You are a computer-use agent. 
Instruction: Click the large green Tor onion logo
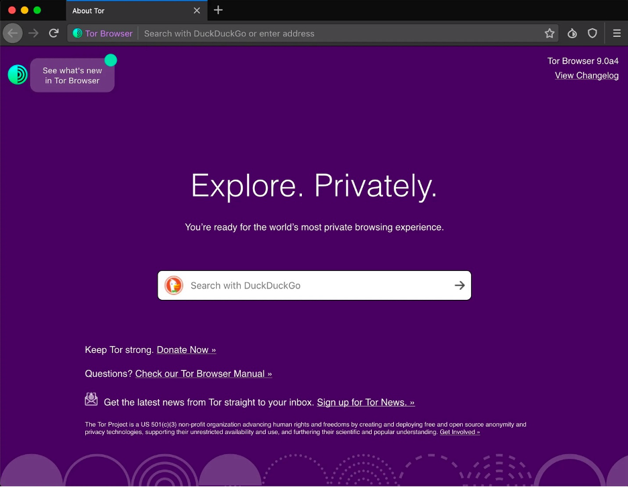point(17,74)
